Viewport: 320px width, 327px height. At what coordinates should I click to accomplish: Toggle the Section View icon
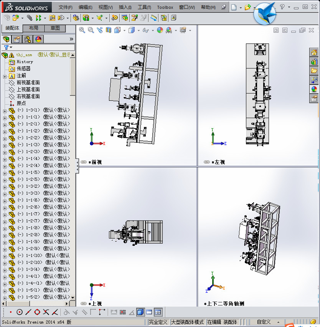click(x=109, y=30)
